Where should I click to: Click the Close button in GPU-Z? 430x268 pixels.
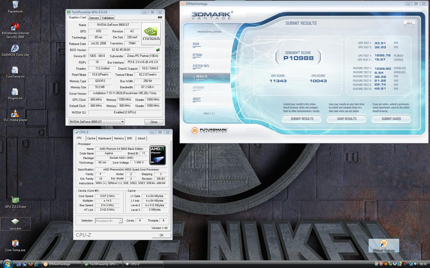coord(154,122)
